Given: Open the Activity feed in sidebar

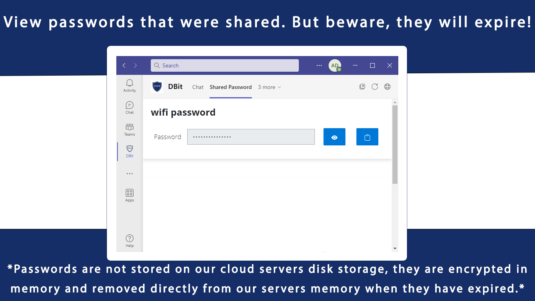Looking at the screenshot, I should (x=130, y=85).
